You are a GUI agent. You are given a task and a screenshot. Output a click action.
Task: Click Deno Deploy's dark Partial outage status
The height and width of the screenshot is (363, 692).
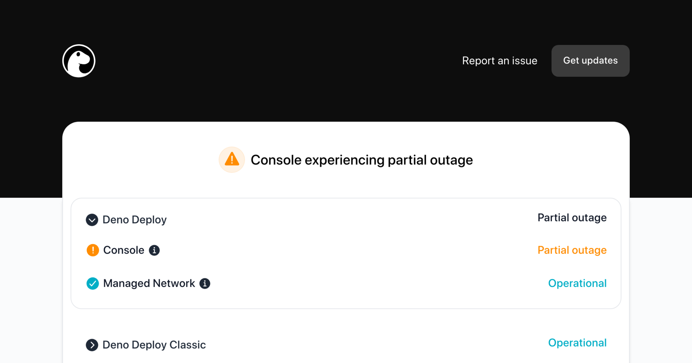coord(572,218)
